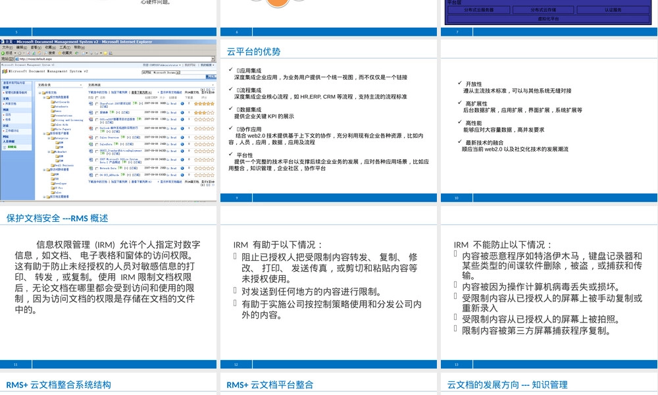658x395 pixels.
Task: Select the slide starting IRM 有助于以下情况
Action: click(328, 287)
